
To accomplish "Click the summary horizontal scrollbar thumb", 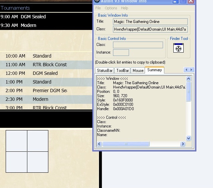I will tap(126, 144).
